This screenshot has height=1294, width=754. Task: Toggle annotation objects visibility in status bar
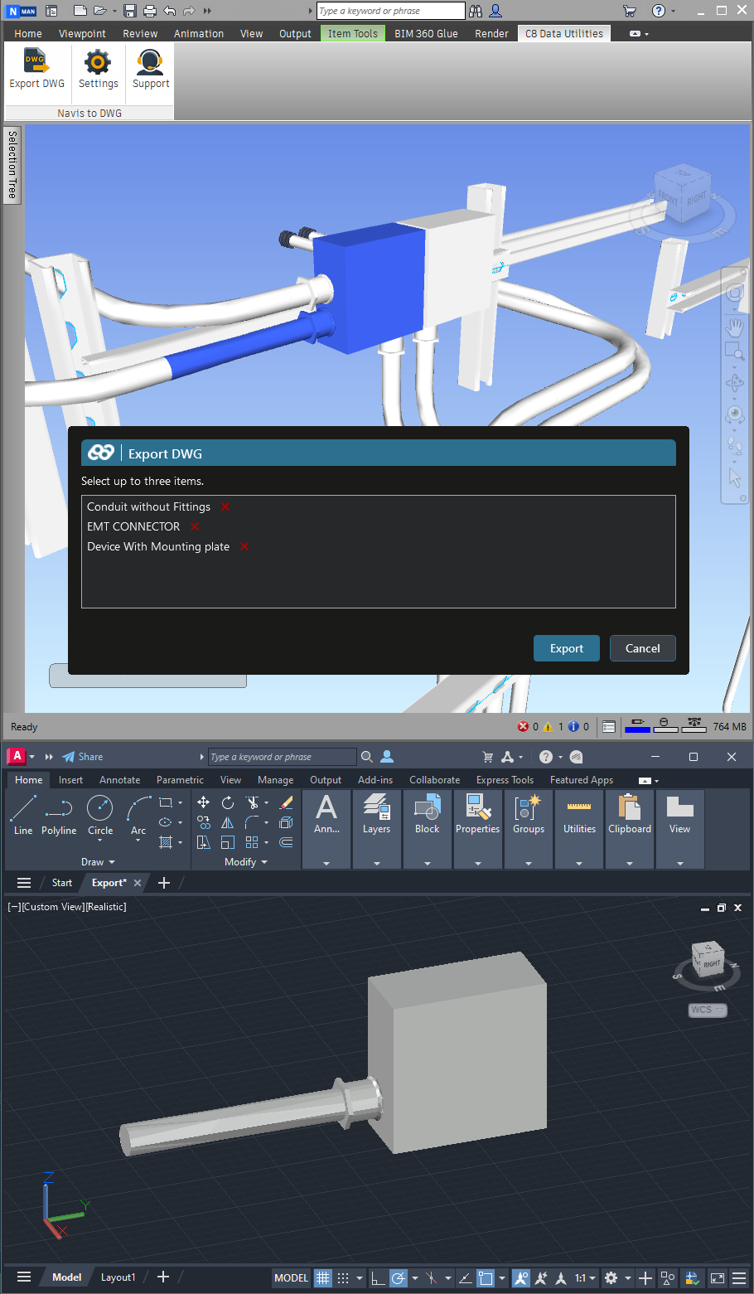tap(521, 1277)
